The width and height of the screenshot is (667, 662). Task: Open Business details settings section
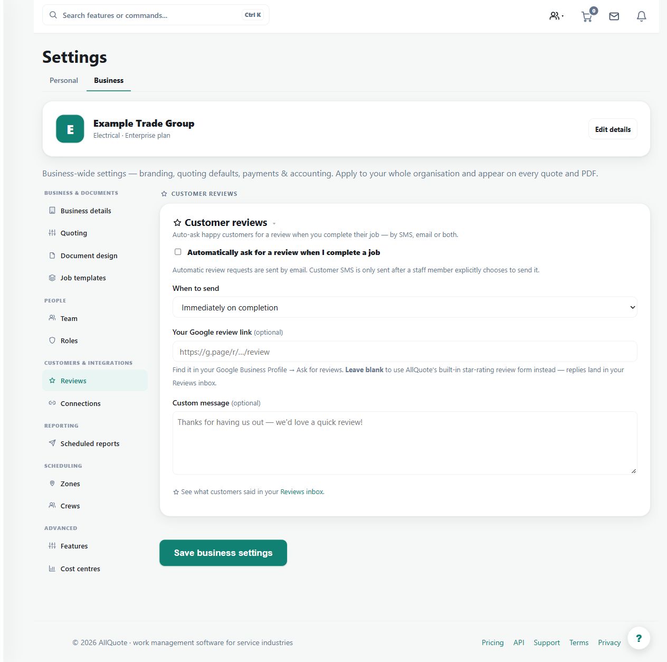tap(95, 211)
